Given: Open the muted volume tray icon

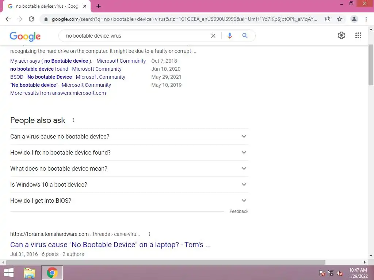Looking at the screenshot, I should [x=340, y=273].
